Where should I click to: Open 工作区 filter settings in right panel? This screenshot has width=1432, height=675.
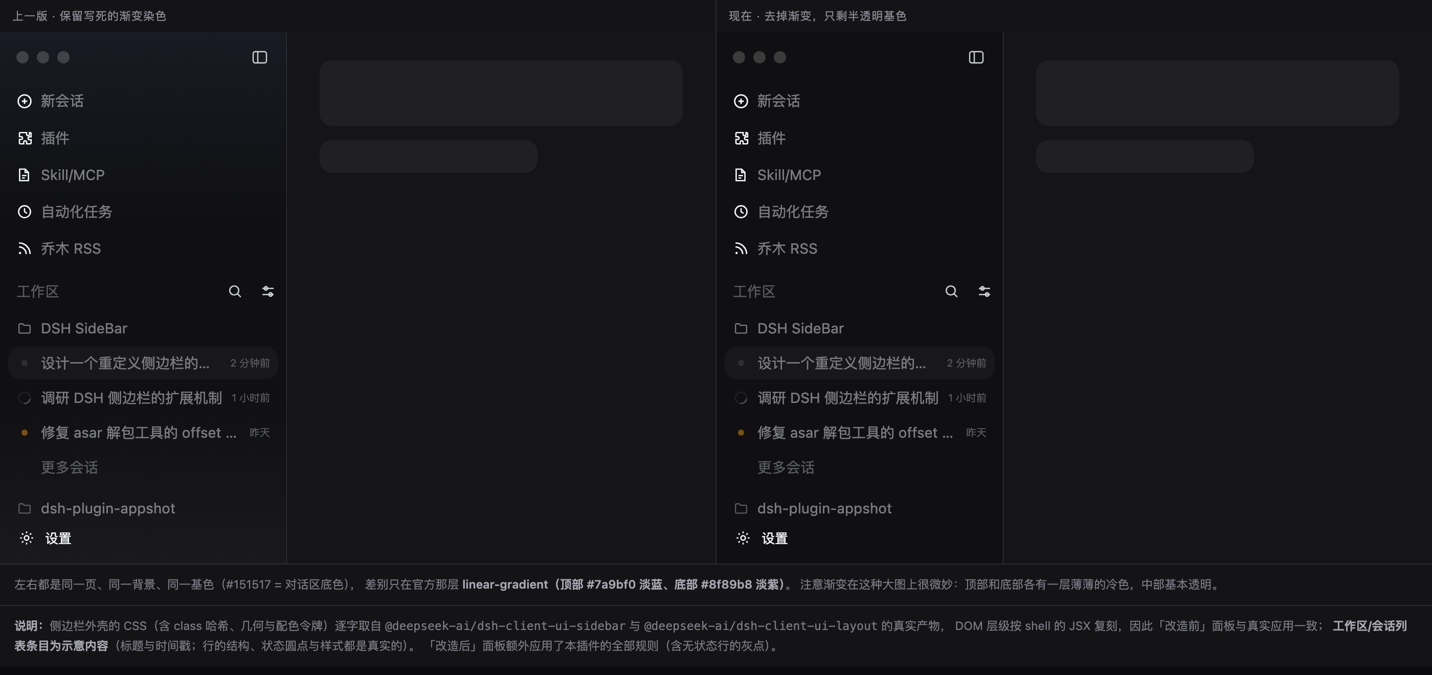coord(984,291)
